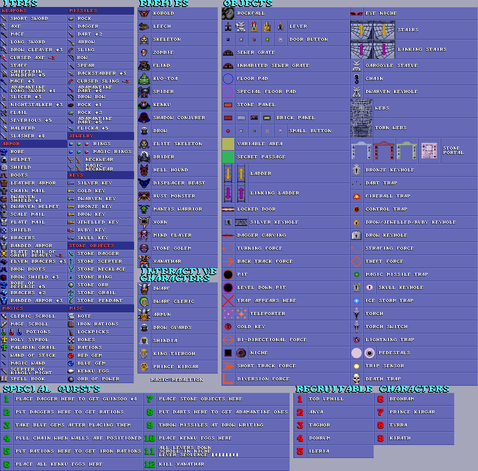This screenshot has width=478, height=471.
Task: Click the "Tod Uphill" recruitable character name
Action: tap(326, 399)
